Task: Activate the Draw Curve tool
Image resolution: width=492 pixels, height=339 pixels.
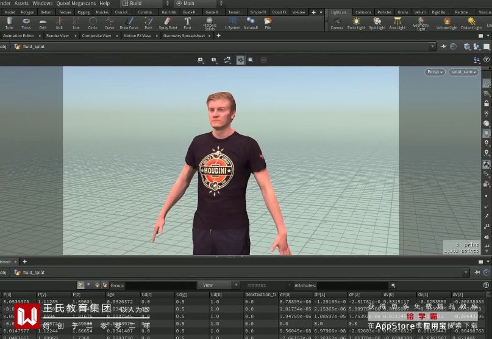Action: 129,24
